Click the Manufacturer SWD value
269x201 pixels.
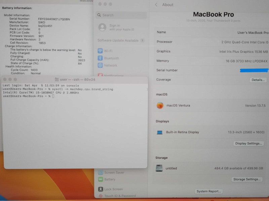[41, 22]
